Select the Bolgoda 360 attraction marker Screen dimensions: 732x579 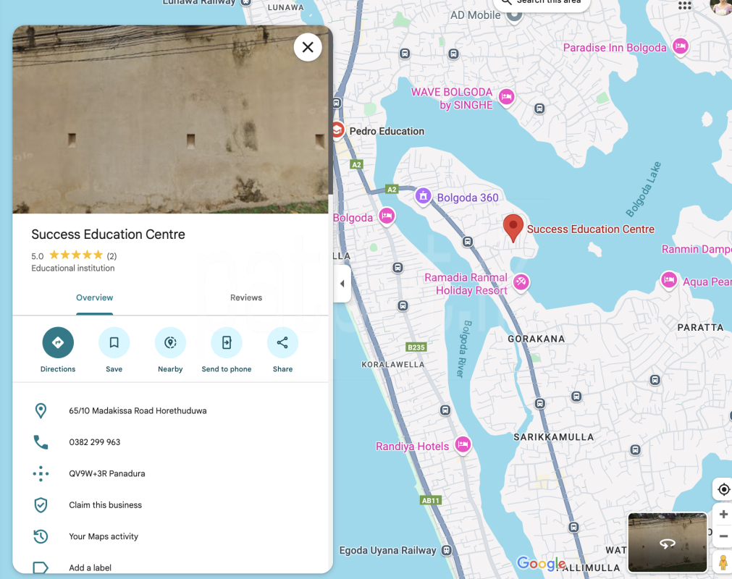[x=423, y=196]
